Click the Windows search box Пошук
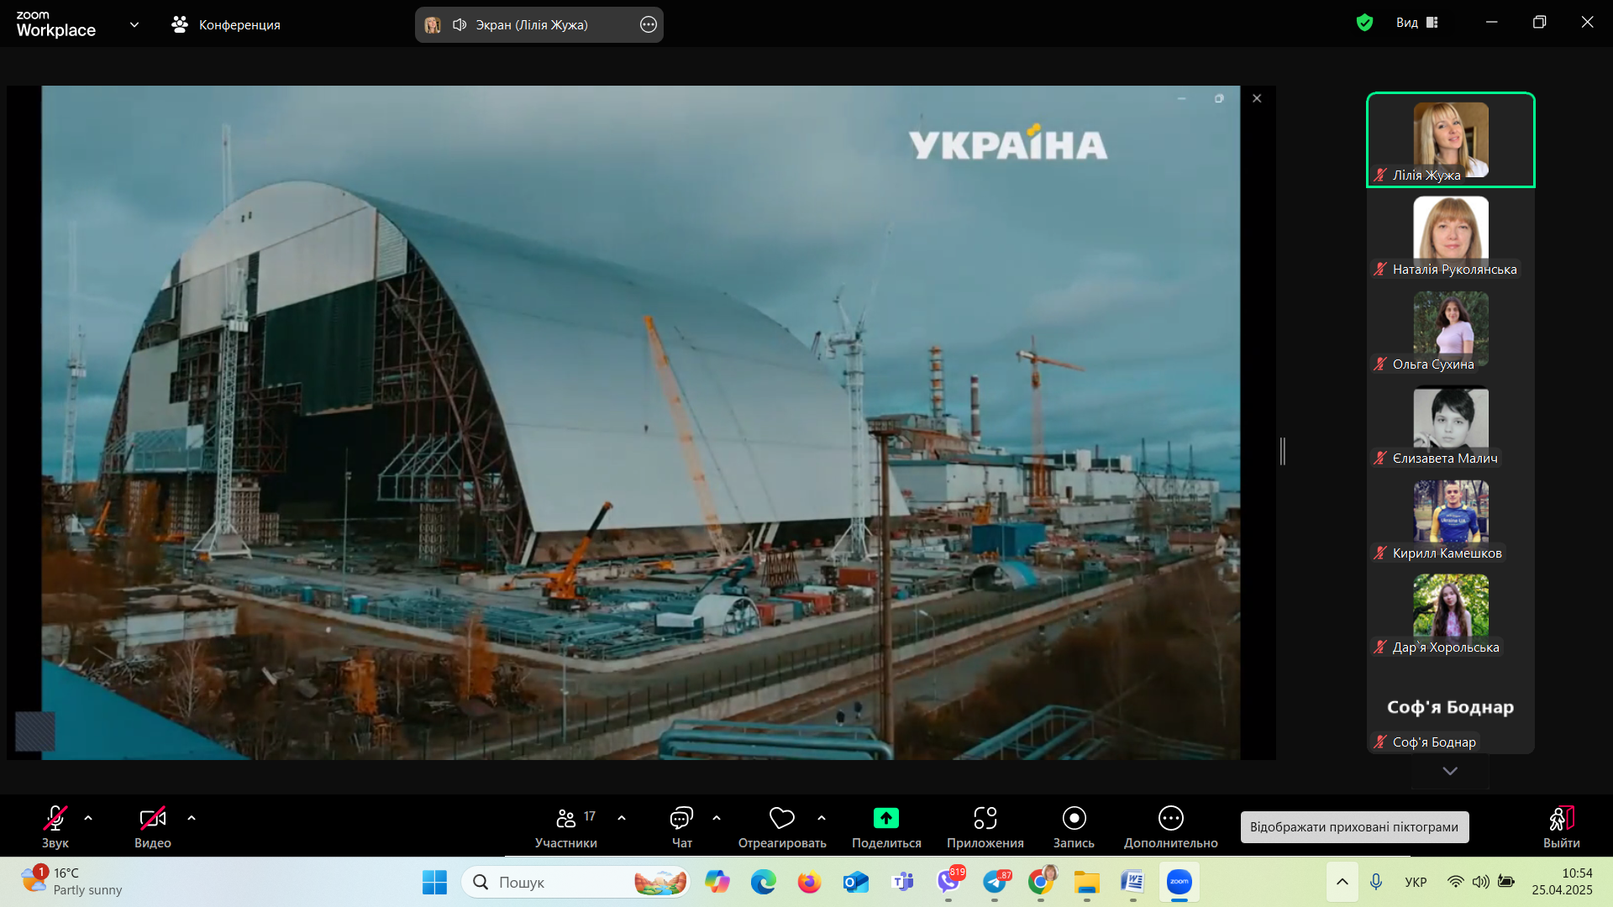 [554, 882]
